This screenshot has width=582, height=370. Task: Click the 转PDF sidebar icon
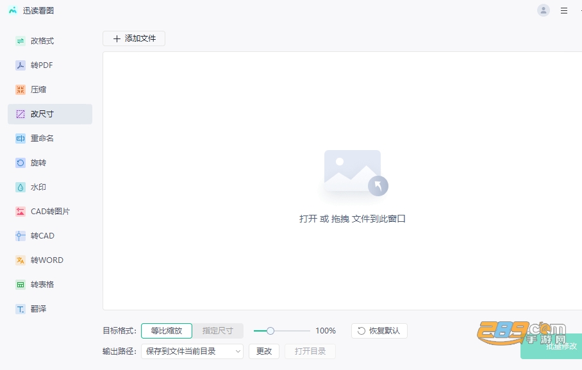point(21,65)
